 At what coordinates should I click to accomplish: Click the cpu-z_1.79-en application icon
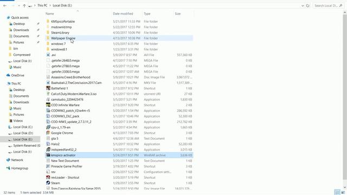click(48, 127)
